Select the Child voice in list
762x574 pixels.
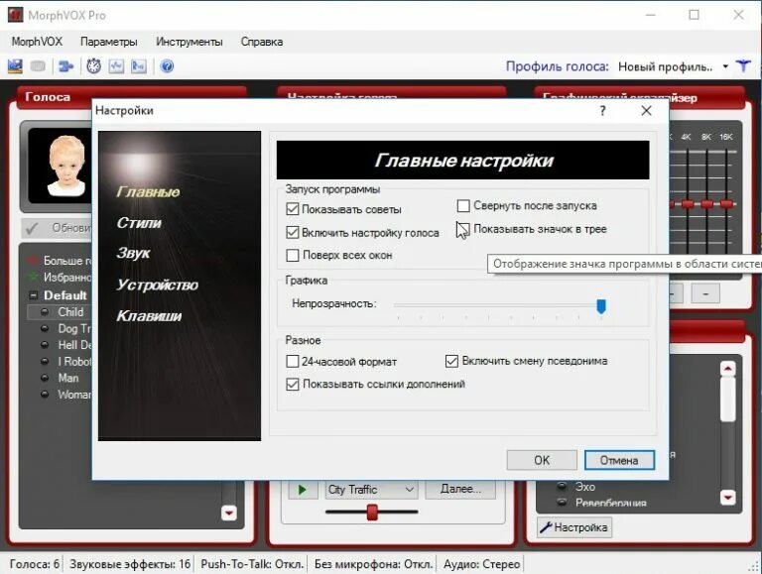pos(71,311)
